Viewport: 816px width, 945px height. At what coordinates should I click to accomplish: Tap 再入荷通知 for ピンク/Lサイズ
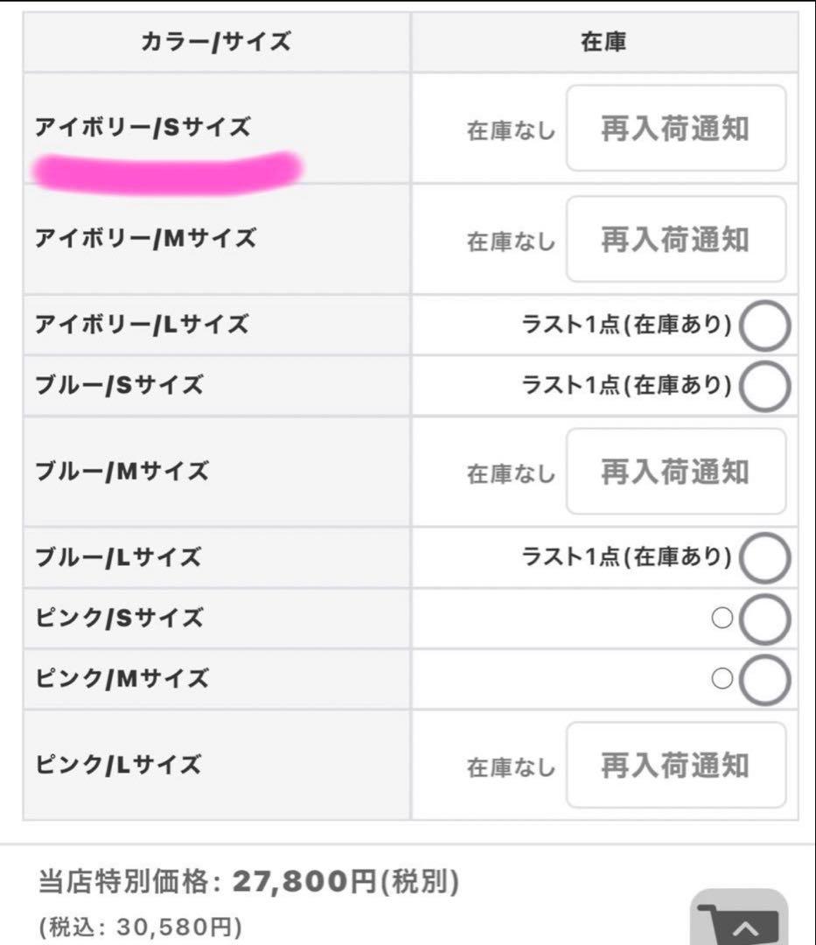tap(675, 766)
